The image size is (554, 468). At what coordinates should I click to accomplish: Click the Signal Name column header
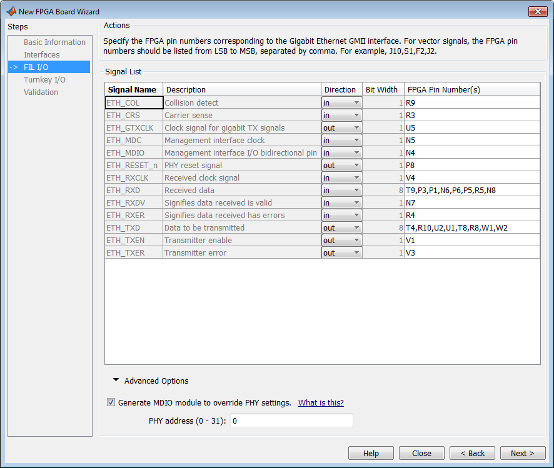point(133,89)
